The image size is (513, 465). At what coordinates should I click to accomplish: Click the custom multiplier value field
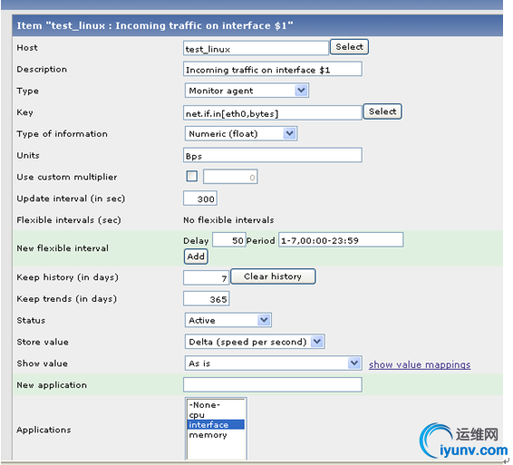pos(230,177)
